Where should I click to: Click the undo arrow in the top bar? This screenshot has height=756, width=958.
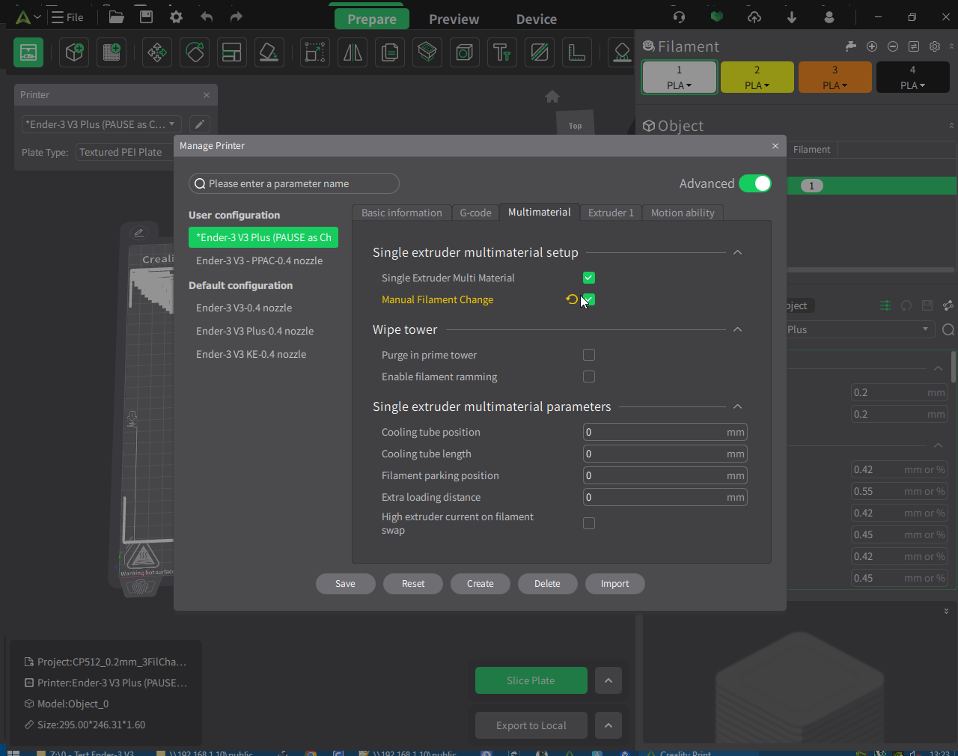click(207, 16)
